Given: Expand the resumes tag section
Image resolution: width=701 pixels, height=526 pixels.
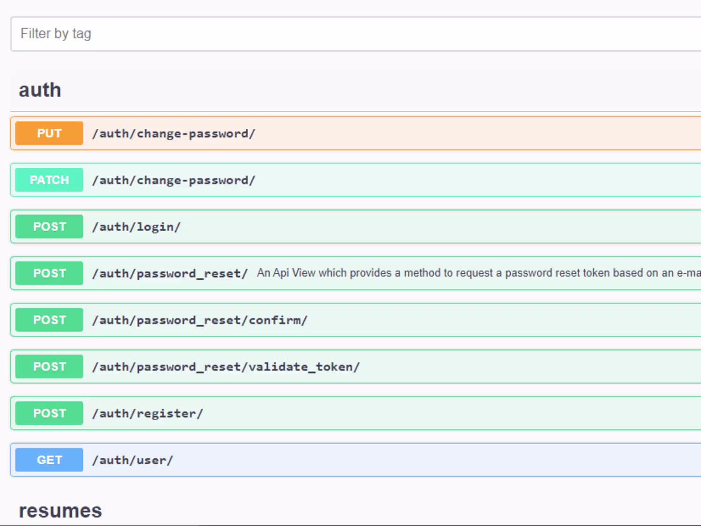Looking at the screenshot, I should pyautogui.click(x=60, y=511).
